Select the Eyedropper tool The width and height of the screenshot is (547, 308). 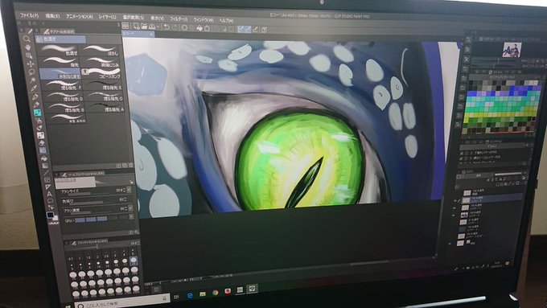click(x=34, y=88)
